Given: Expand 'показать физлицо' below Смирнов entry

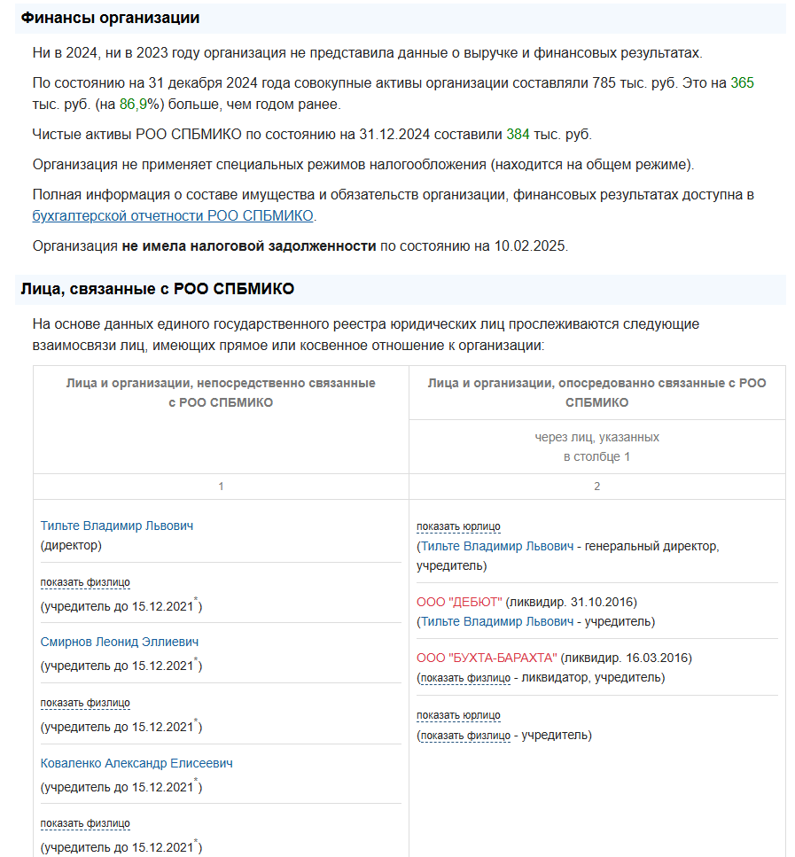Looking at the screenshot, I should tap(85, 703).
